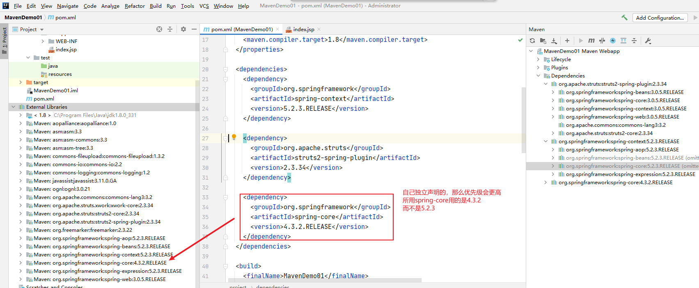
Task: Show Maven dependencies diagram icon
Action: tap(623, 41)
